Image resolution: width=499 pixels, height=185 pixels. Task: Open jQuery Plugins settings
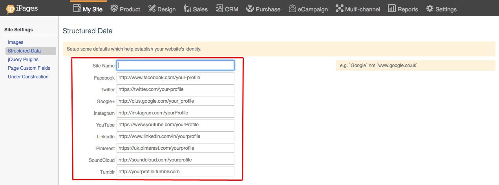click(23, 60)
